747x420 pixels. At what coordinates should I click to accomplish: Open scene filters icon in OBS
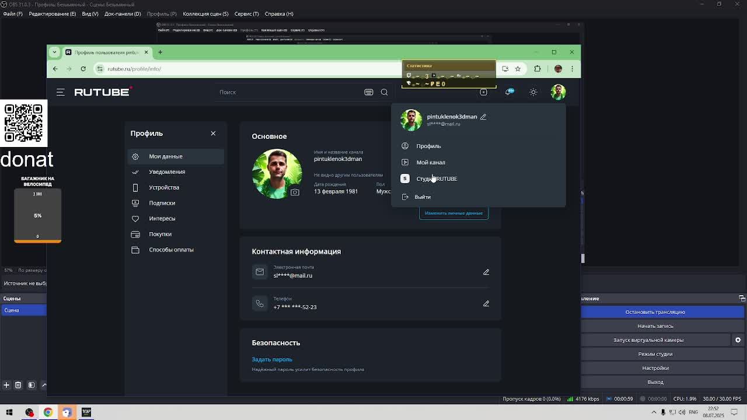(x=32, y=385)
